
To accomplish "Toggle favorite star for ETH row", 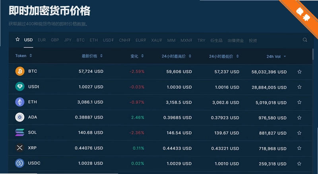I will click(299, 102).
